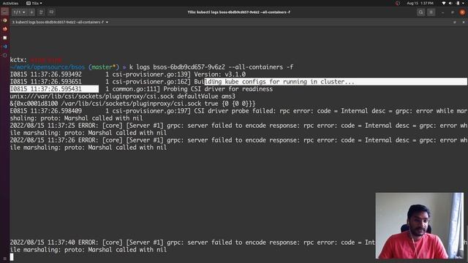
Task: Click the terminal cursor block at bottom
Action: pos(12,257)
